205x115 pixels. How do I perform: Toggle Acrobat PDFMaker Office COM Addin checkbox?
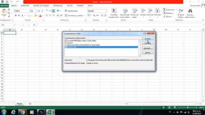pyautogui.click(x=66, y=41)
